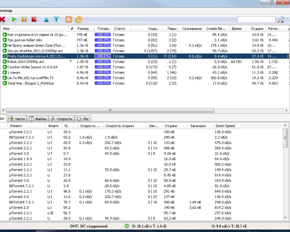The width and height of the screenshot is (290, 232).
Task: Open the Помощь menu
Action: pyautogui.click(x=6, y=10)
